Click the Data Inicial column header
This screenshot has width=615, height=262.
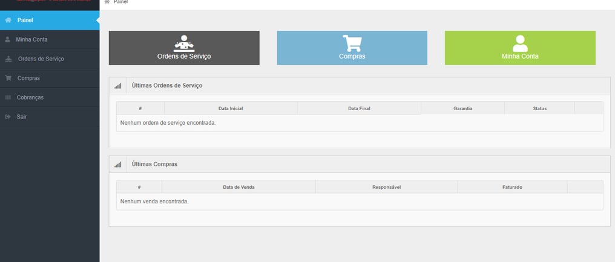coord(231,108)
